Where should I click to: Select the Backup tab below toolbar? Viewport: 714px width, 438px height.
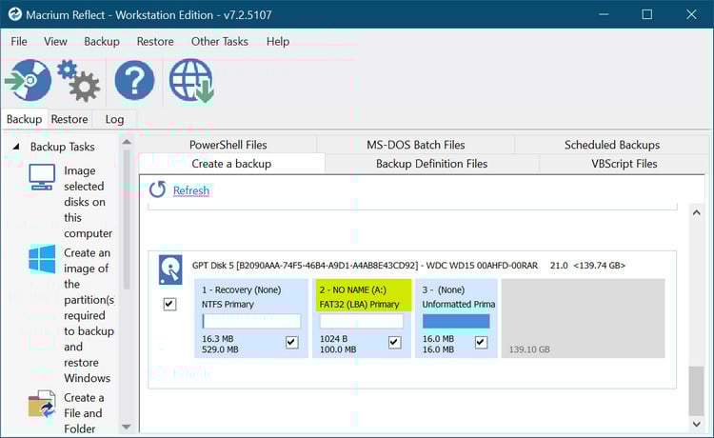(x=24, y=119)
